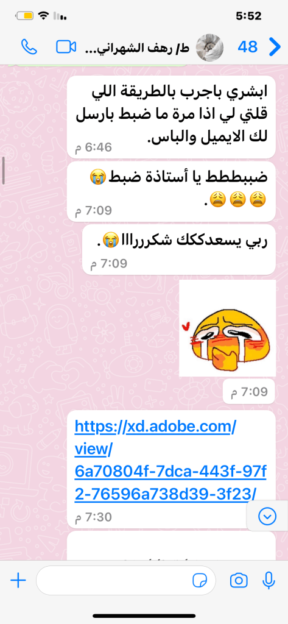The width and height of the screenshot is (288, 624).
Task: Jump to latest with the down-arrow button
Action: pyautogui.click(x=267, y=517)
